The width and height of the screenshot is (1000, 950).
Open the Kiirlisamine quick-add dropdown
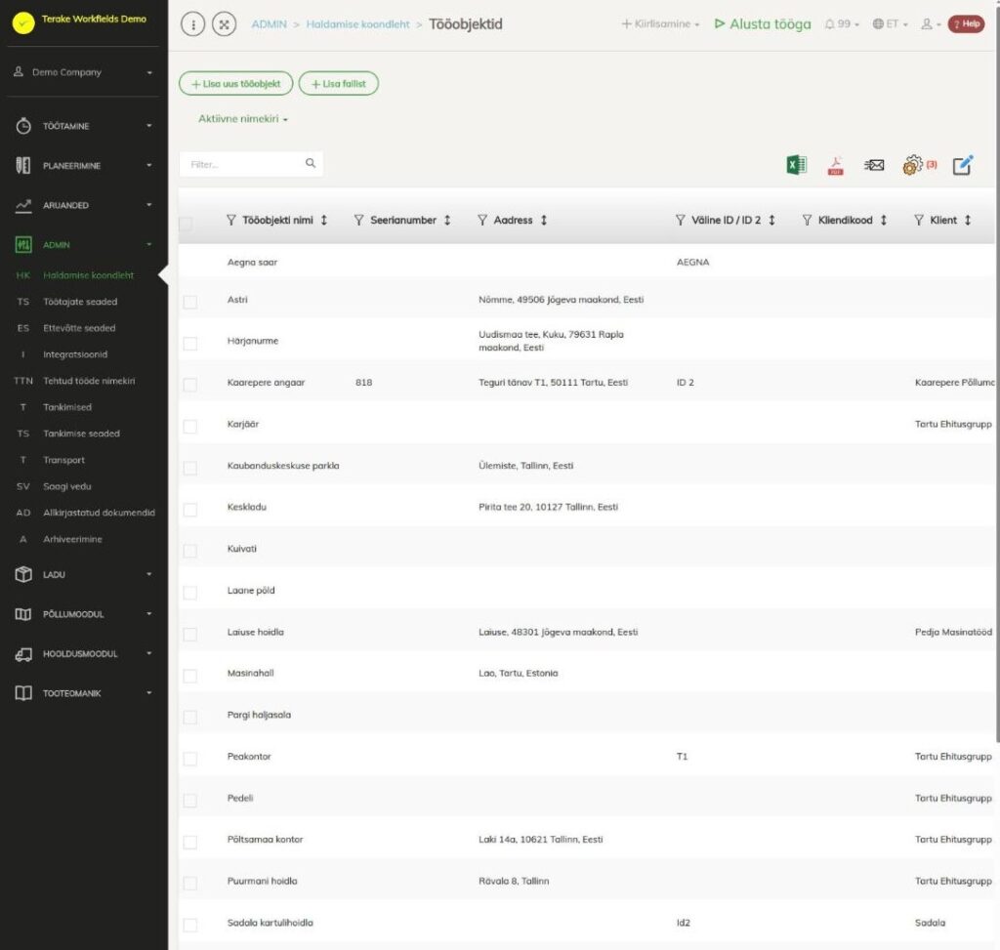point(660,24)
